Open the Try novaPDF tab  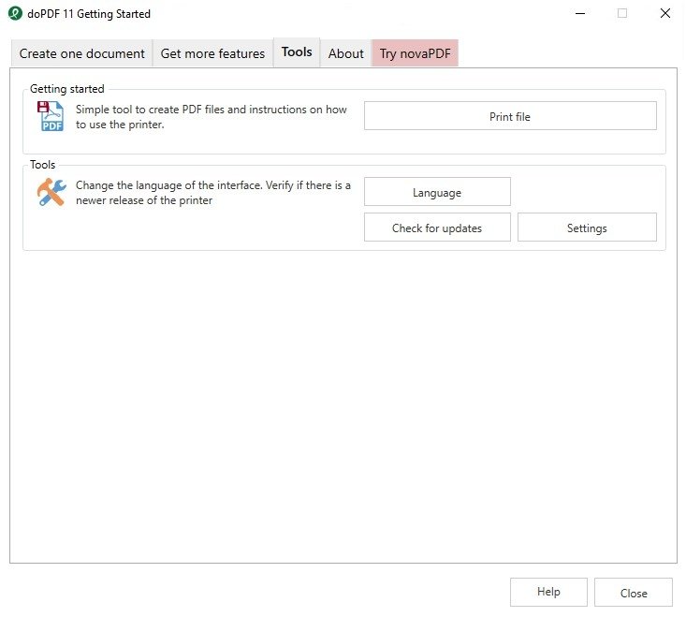pos(415,53)
